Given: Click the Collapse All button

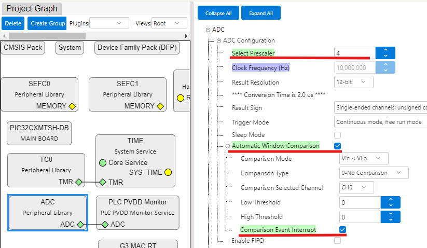Looking at the screenshot, I should [x=218, y=13].
